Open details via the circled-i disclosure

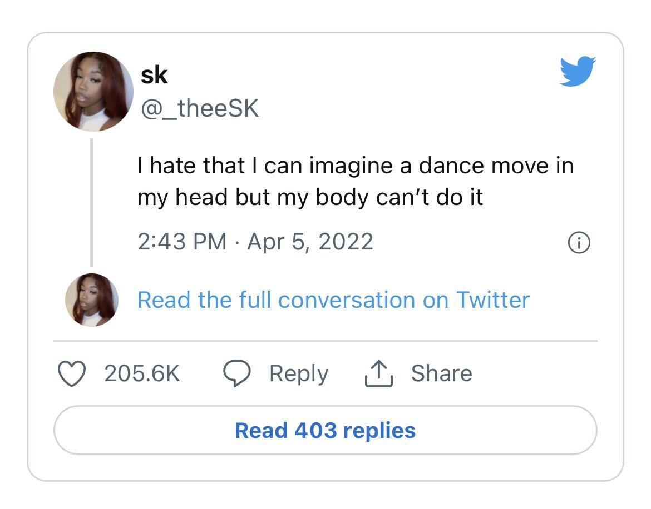(579, 242)
